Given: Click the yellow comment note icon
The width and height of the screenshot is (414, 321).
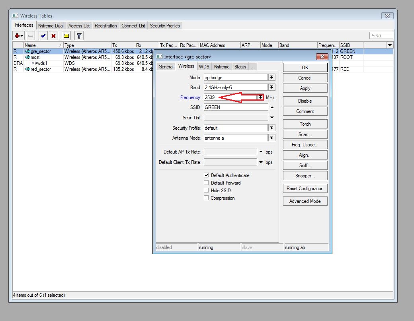Looking at the screenshot, I should (66, 36).
